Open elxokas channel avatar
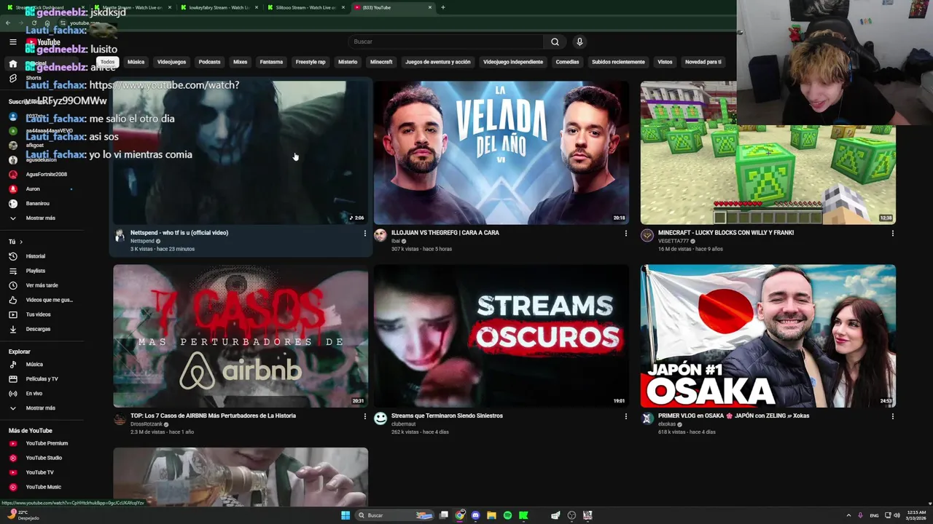This screenshot has width=933, height=524. click(647, 418)
